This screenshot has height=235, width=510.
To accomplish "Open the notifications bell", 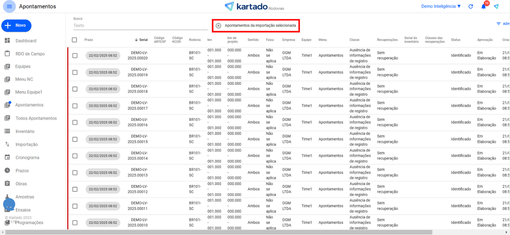I will [483, 7].
